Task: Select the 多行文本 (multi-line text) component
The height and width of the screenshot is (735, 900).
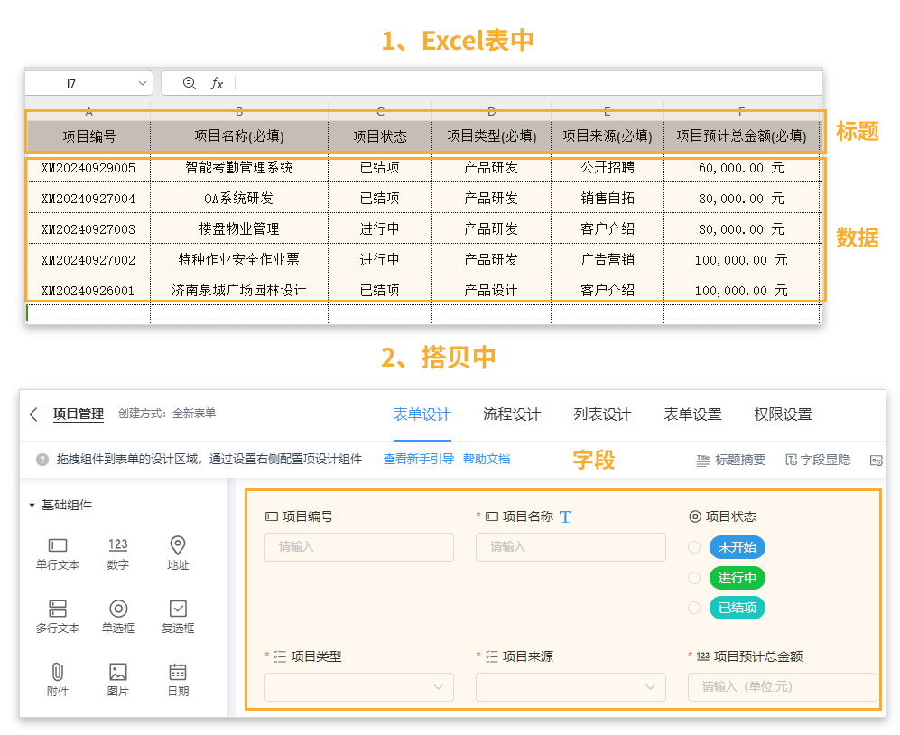Action: tap(57, 618)
